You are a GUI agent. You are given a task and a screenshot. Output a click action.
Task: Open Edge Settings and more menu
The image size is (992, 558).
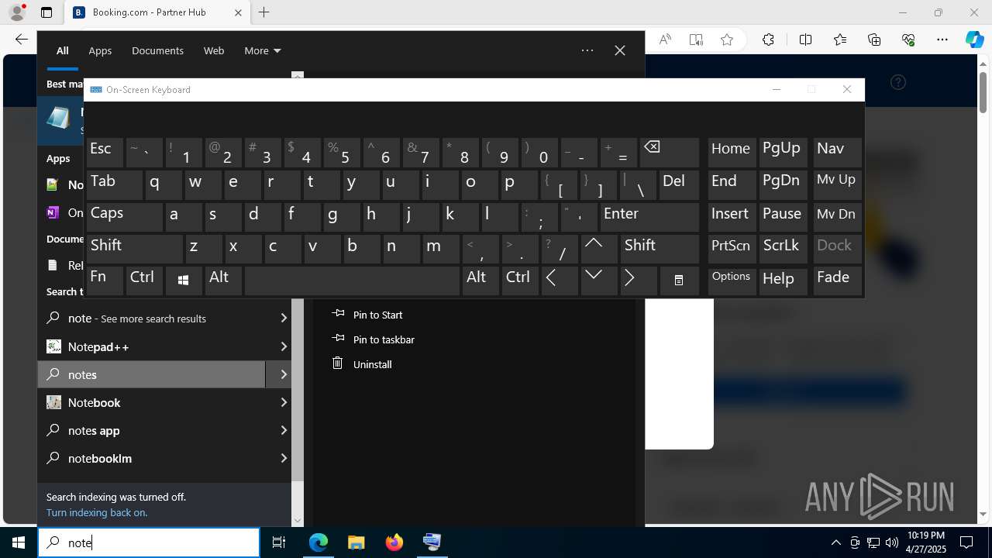point(942,40)
